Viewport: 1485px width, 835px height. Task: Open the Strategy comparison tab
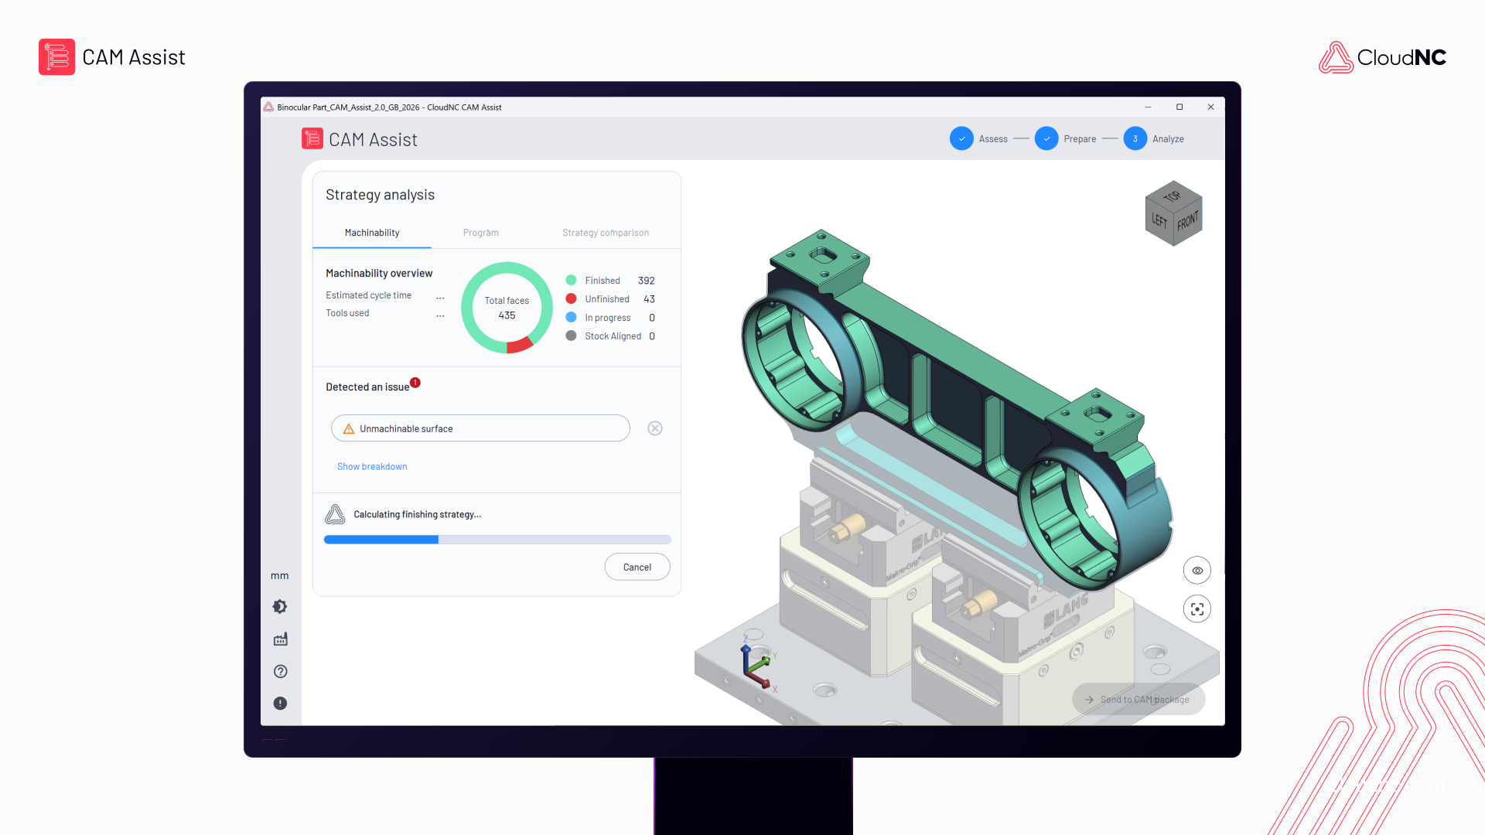click(606, 233)
